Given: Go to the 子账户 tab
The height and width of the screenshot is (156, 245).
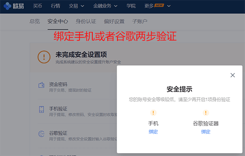Looking at the screenshot, I should 140,21.
